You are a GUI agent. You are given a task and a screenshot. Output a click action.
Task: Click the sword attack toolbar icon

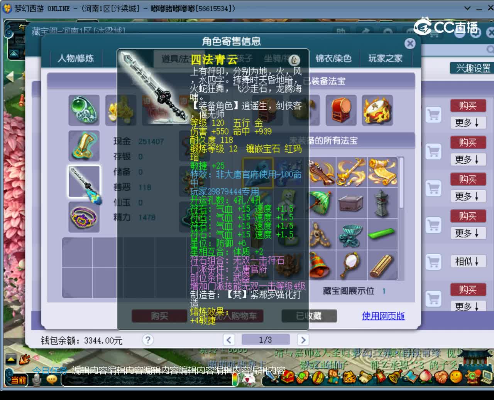[272, 378]
